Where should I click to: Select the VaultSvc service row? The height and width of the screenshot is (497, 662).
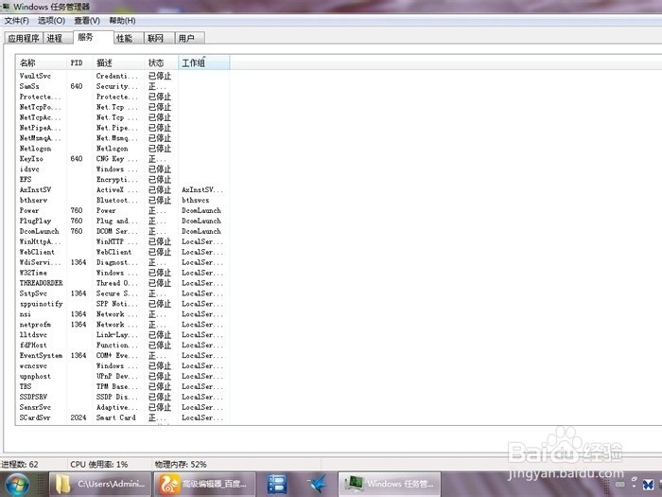(123, 76)
